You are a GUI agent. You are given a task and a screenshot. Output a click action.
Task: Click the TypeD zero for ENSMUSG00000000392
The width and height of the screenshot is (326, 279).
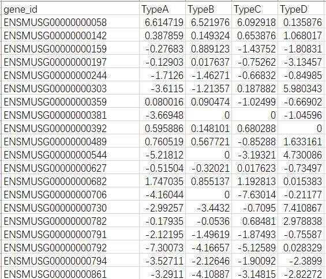point(301,128)
